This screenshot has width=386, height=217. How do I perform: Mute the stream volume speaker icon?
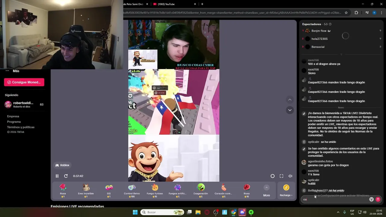(290, 176)
